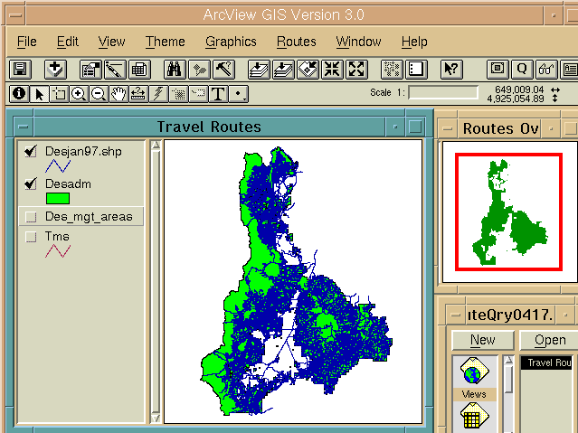
Task: Click the blue Desjan97.shp line symbol
Action: click(58, 166)
